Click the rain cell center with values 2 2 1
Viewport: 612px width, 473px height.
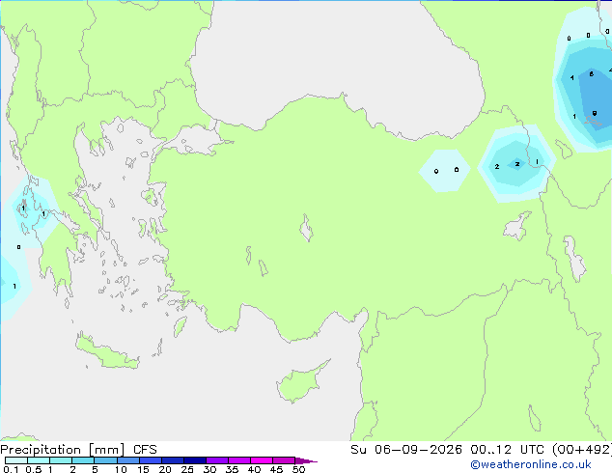(x=516, y=164)
